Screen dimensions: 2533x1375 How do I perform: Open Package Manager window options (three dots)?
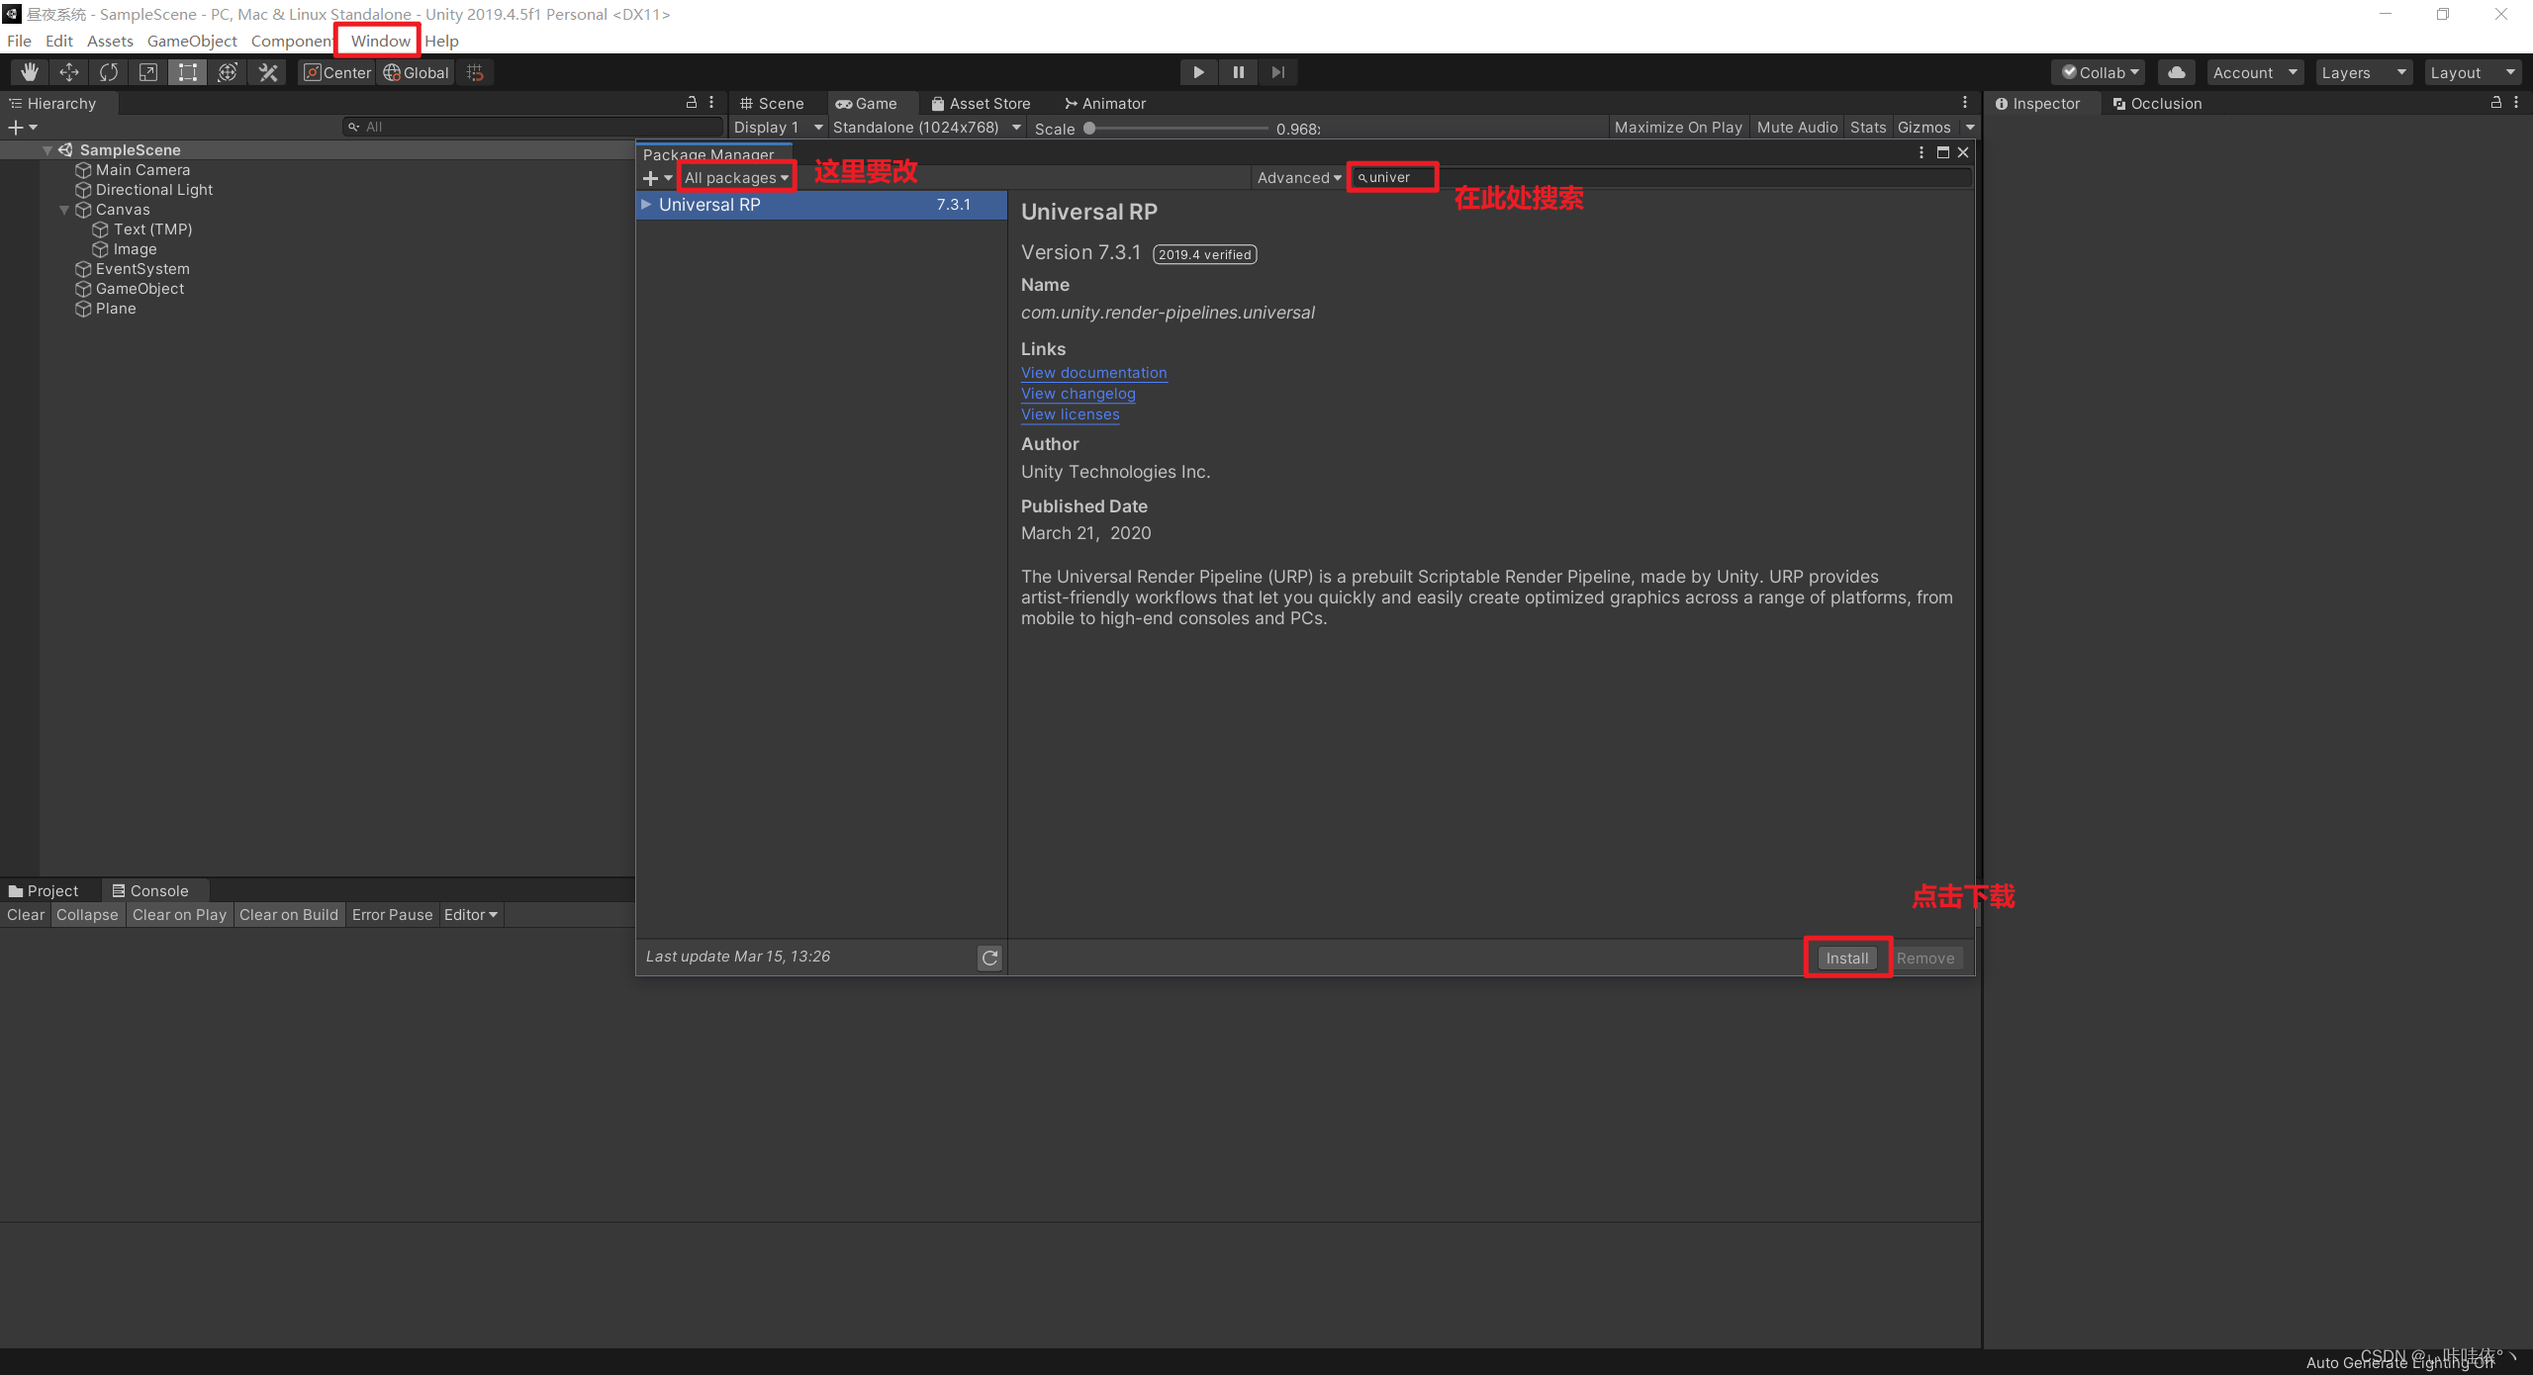pyautogui.click(x=1922, y=152)
